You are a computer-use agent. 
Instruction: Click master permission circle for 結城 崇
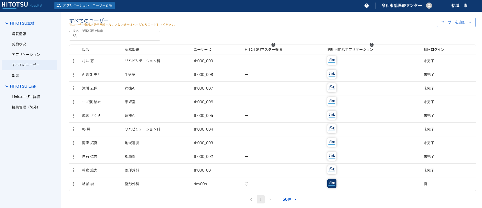pyautogui.click(x=247, y=184)
